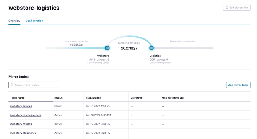Sort by the Max mirroring lag column header
The height and width of the screenshot is (139, 257).
tap(172, 98)
